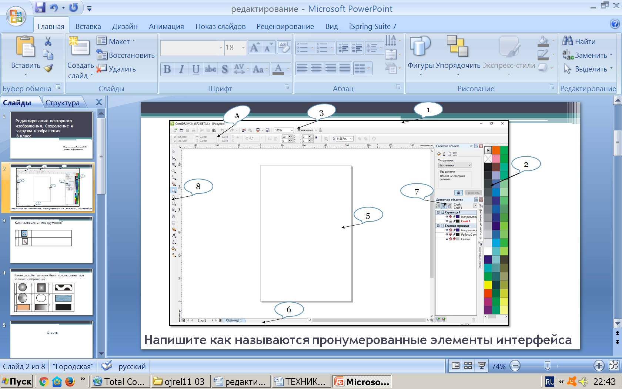Open the iSpring Suite 7 tab

372,26
